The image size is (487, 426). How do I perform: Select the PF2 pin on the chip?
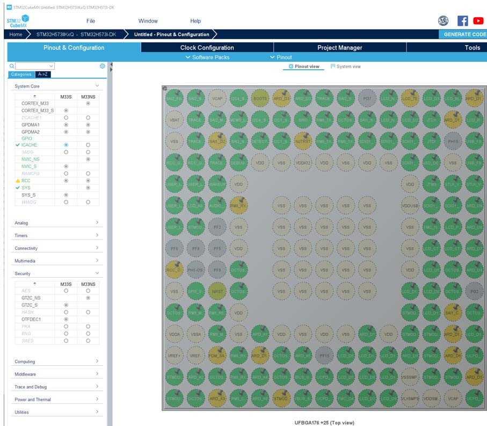coord(217,227)
